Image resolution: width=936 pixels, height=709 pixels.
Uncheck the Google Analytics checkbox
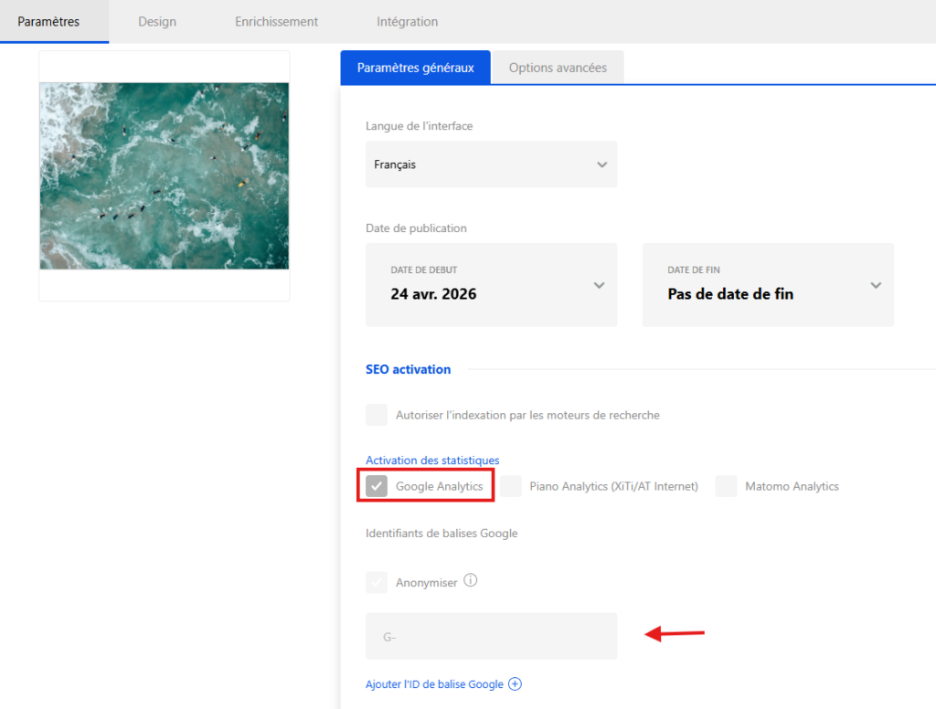tap(377, 486)
